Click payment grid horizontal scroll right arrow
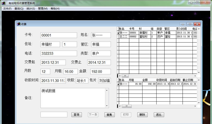Screen dimensions: 212x124 [195, 106]
